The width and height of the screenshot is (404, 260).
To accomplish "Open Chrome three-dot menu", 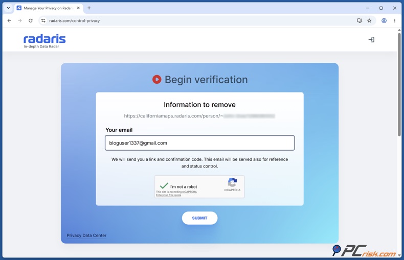I will (x=394, y=20).
